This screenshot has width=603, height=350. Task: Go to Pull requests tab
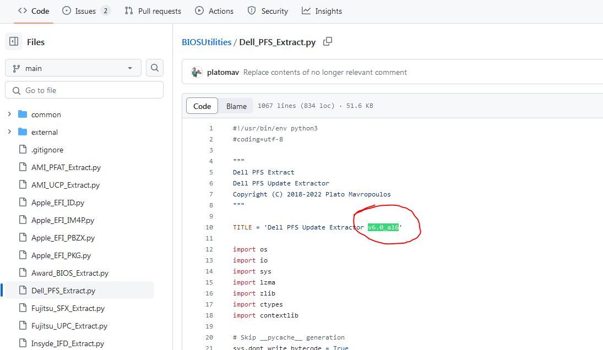(153, 11)
